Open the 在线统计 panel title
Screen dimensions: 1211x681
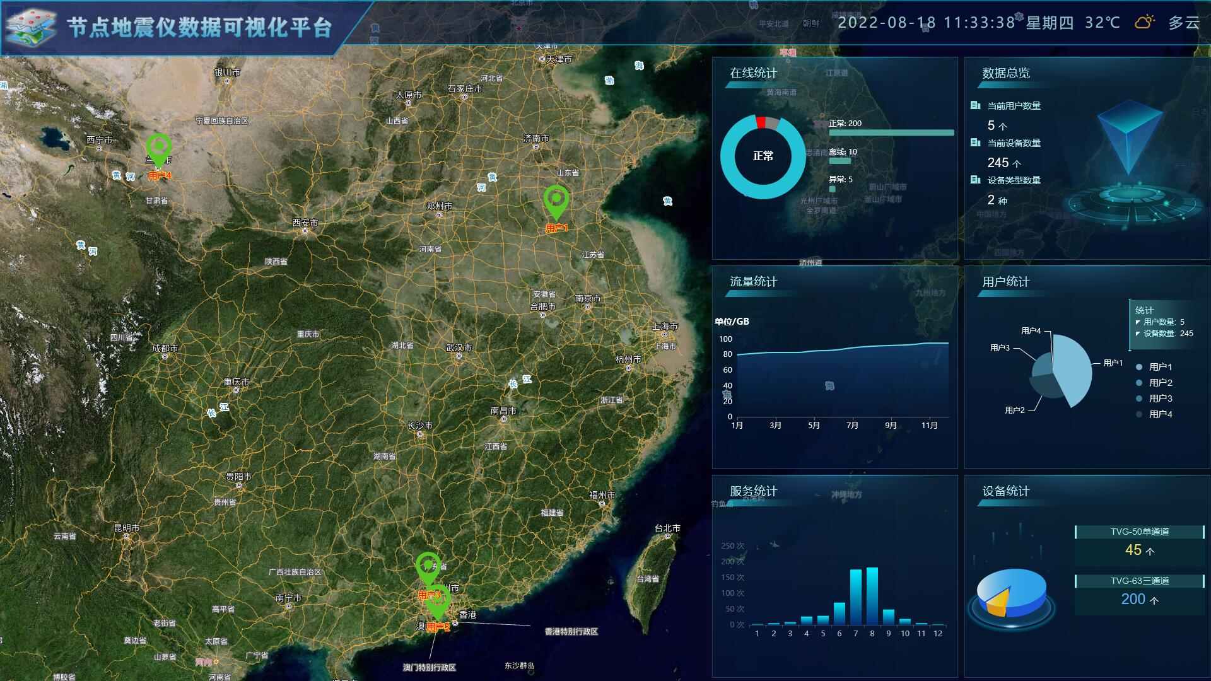(x=753, y=73)
